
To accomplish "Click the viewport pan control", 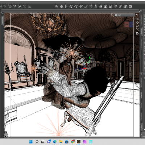I will [137, 22].
